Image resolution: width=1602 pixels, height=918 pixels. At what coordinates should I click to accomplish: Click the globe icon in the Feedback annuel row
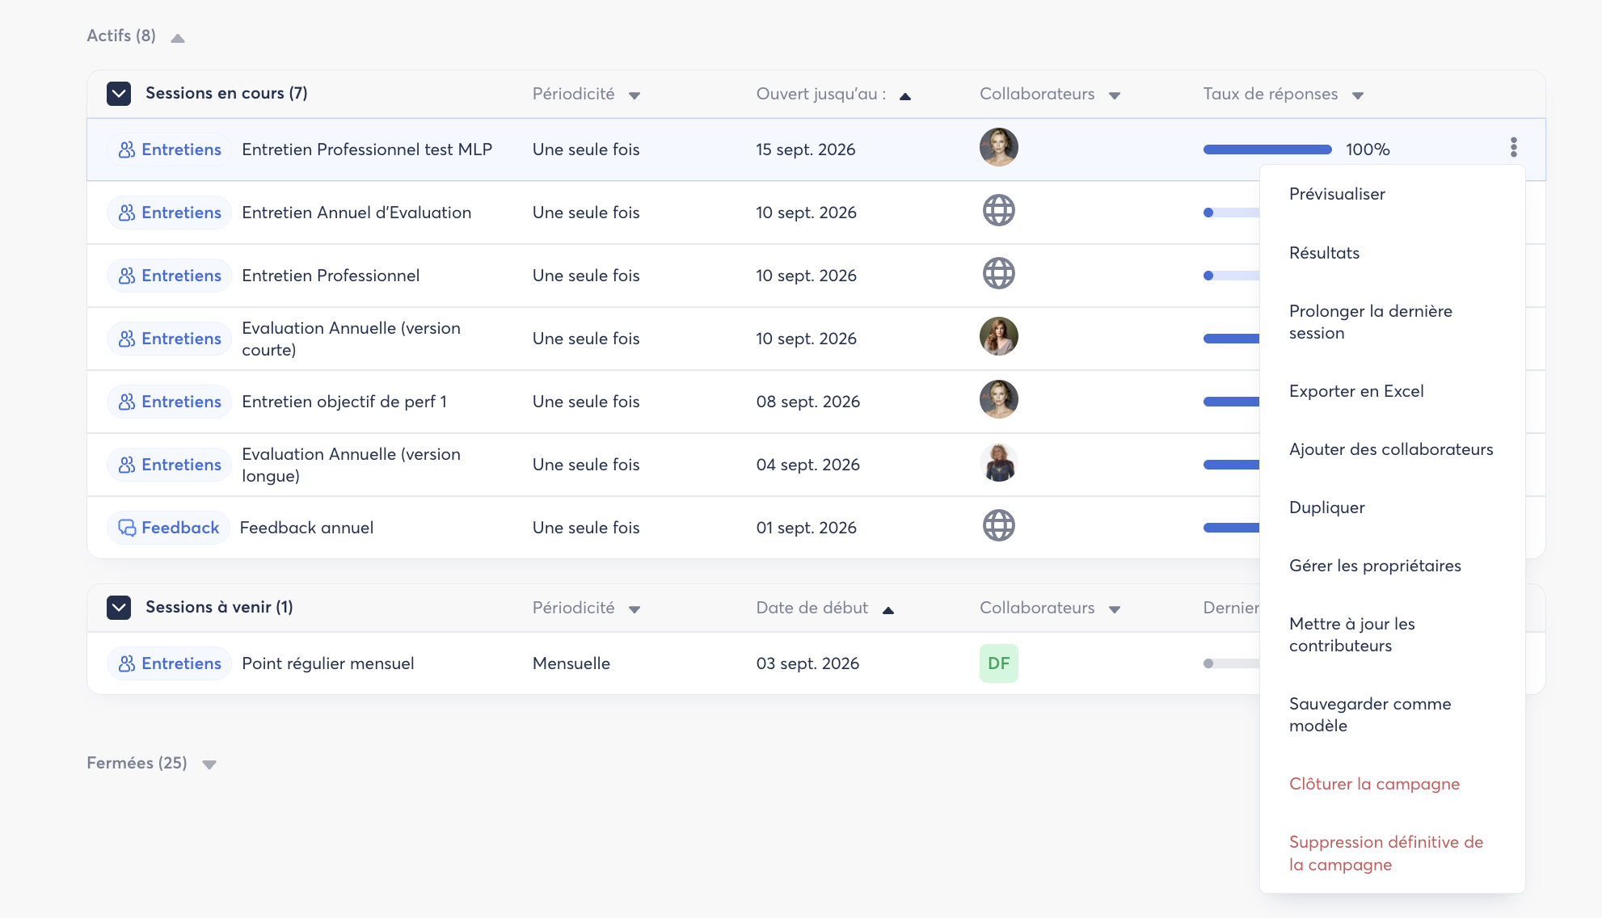(x=998, y=526)
